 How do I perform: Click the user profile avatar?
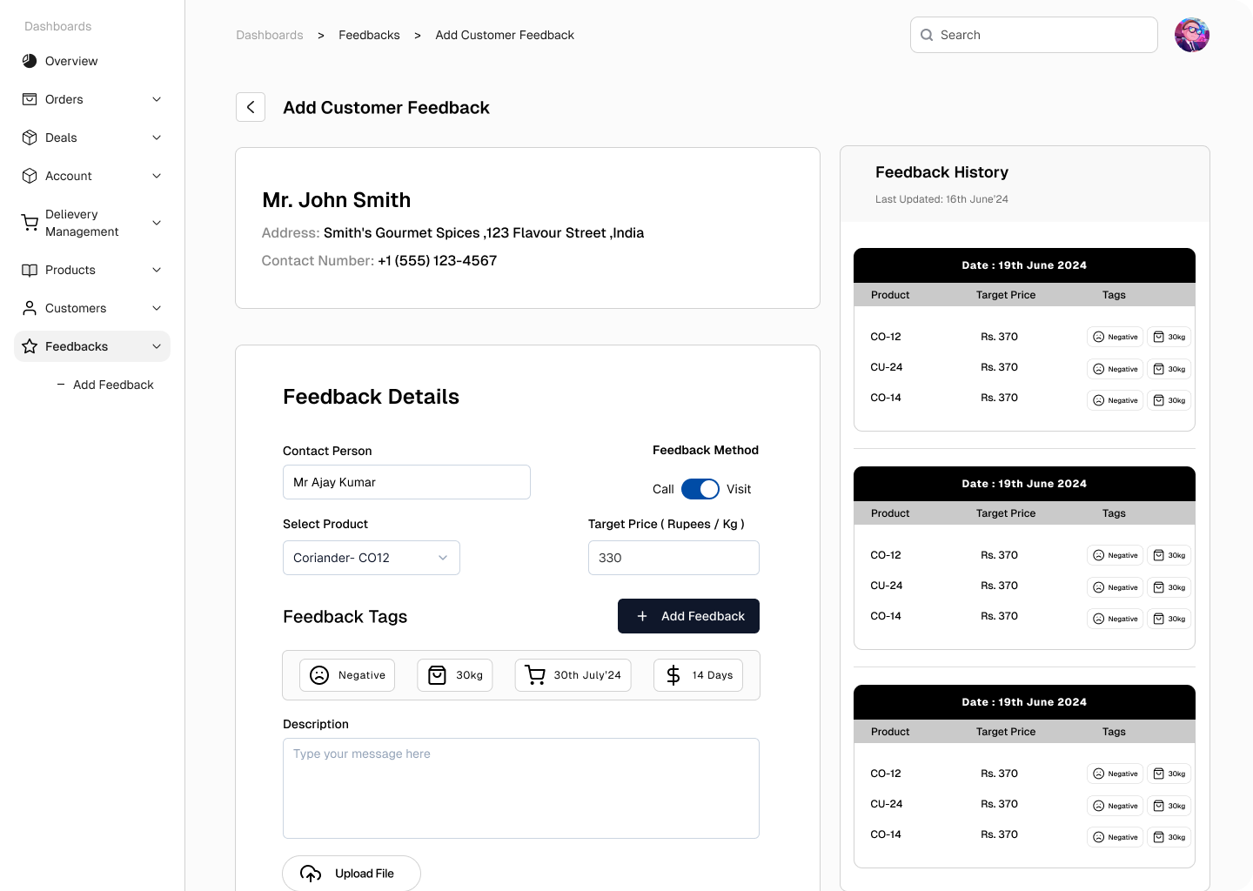1191,35
